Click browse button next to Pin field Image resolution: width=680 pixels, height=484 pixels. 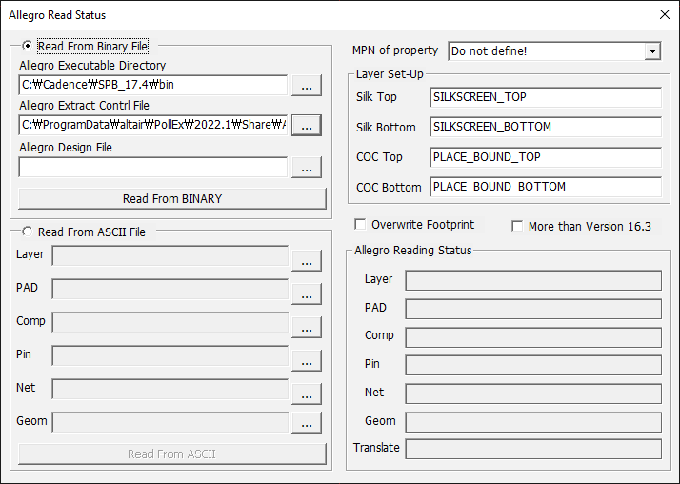(306, 361)
